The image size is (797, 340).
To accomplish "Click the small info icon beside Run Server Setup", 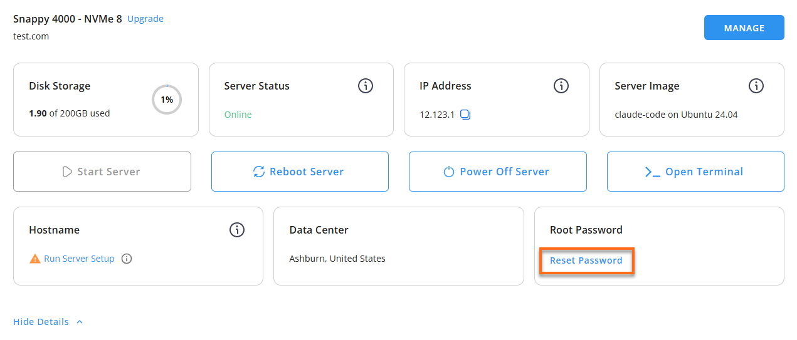I will (x=127, y=259).
